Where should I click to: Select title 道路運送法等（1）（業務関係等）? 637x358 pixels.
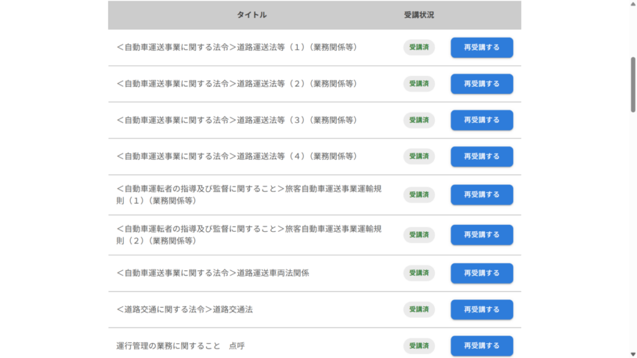point(237,47)
